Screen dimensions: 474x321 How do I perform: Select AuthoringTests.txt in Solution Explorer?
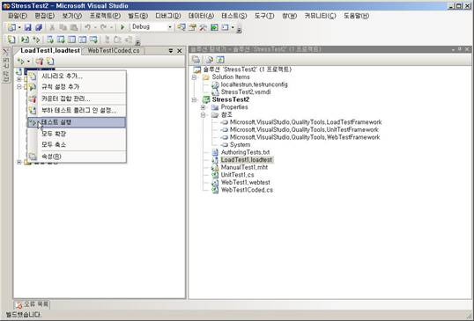click(245, 152)
